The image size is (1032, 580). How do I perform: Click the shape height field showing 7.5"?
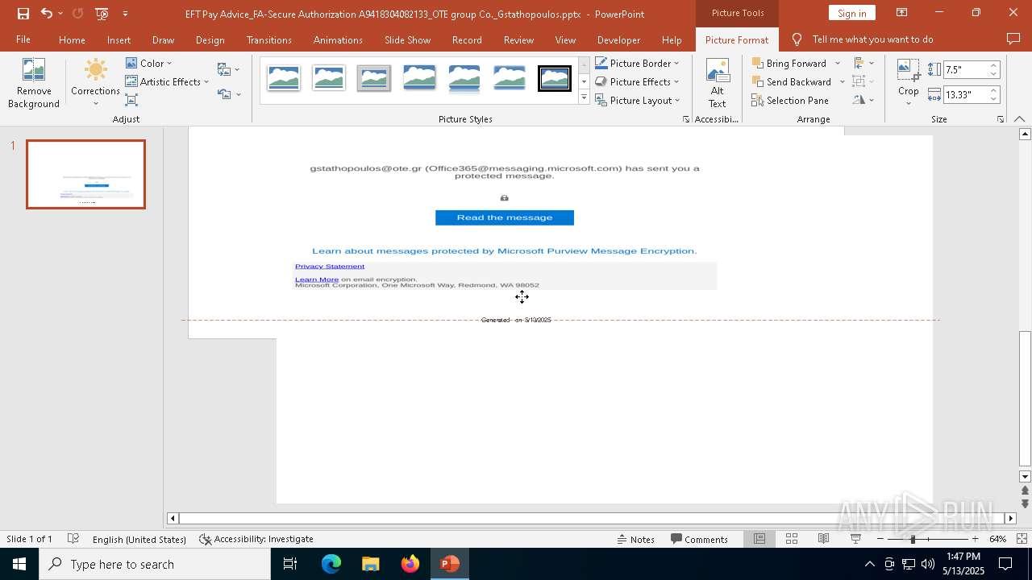coord(965,69)
